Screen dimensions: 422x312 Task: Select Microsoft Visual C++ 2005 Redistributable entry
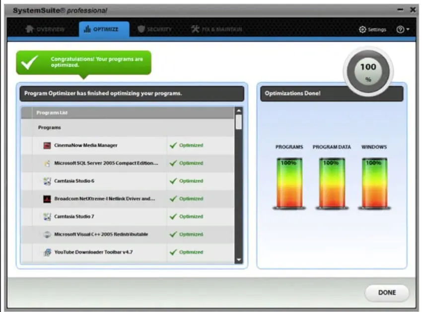pos(128,234)
